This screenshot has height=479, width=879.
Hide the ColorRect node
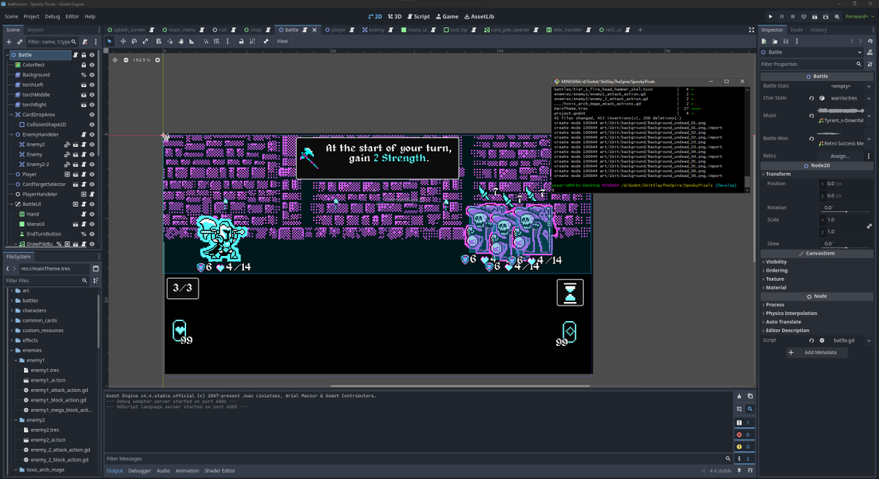pos(92,65)
